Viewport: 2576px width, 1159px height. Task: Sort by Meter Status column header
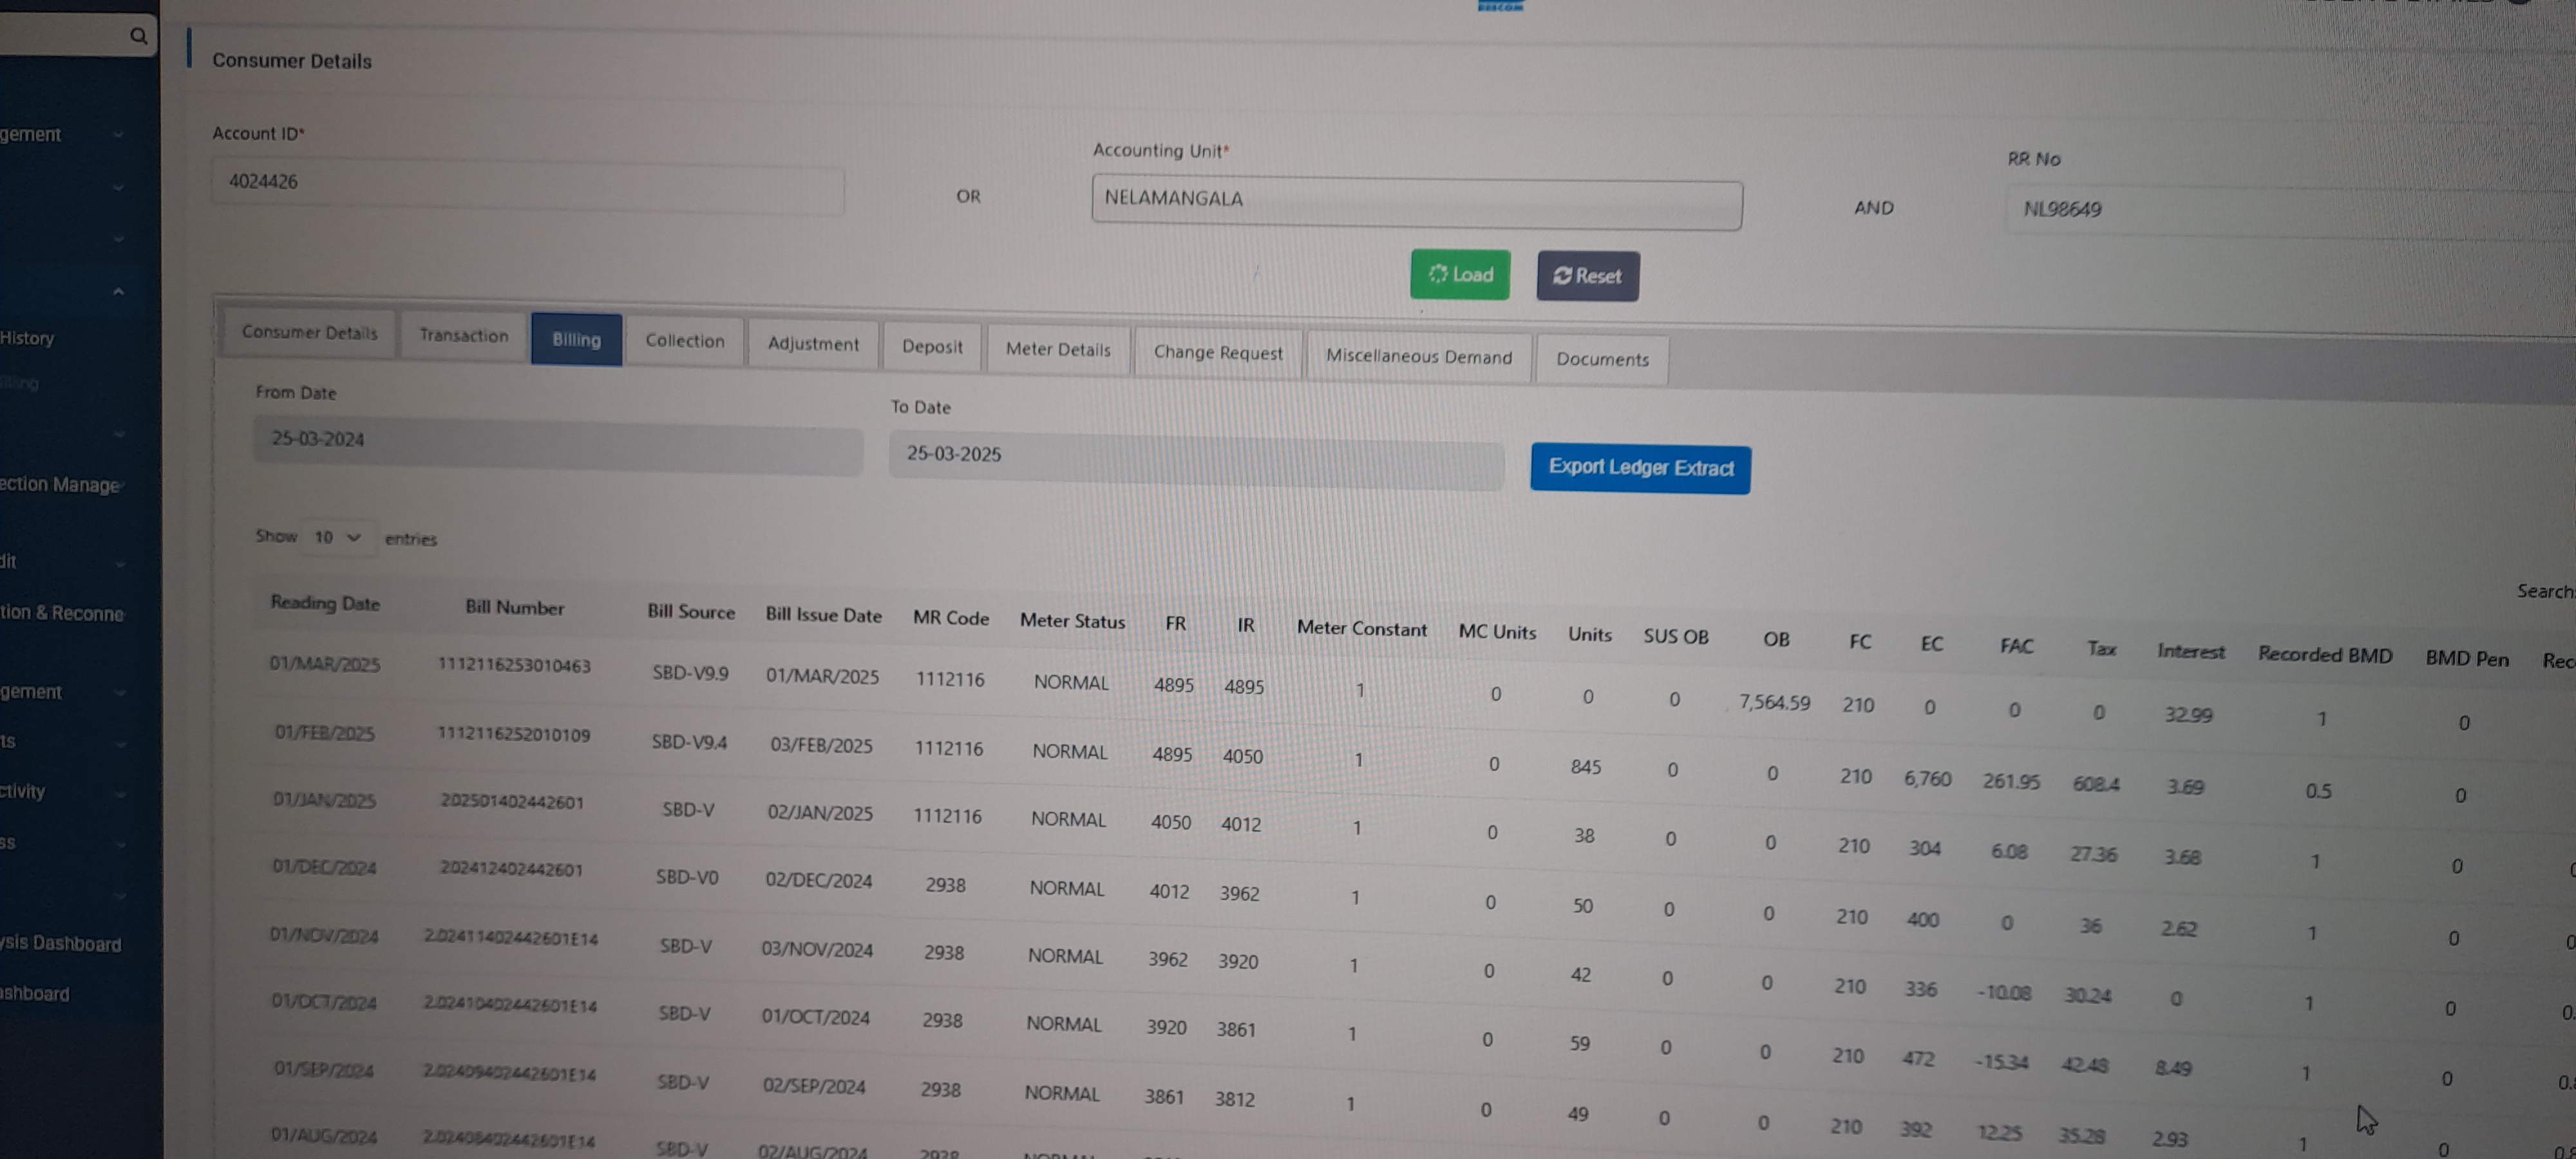coord(1072,622)
